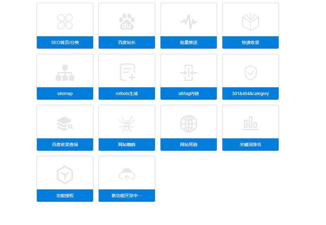Click the globe icon for dead links
This screenshot has height=225, width=326.
coord(189,124)
